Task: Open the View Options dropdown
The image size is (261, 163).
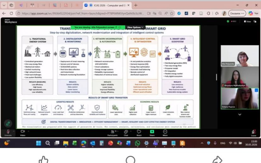Action: pos(135,27)
